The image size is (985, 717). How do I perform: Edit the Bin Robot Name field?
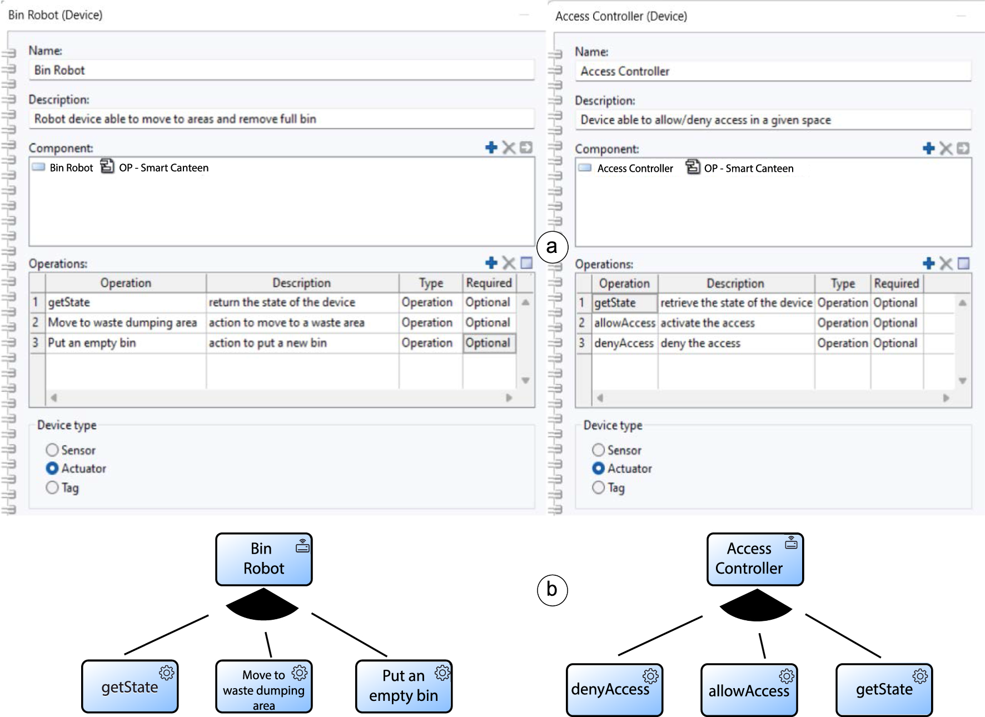(x=281, y=70)
